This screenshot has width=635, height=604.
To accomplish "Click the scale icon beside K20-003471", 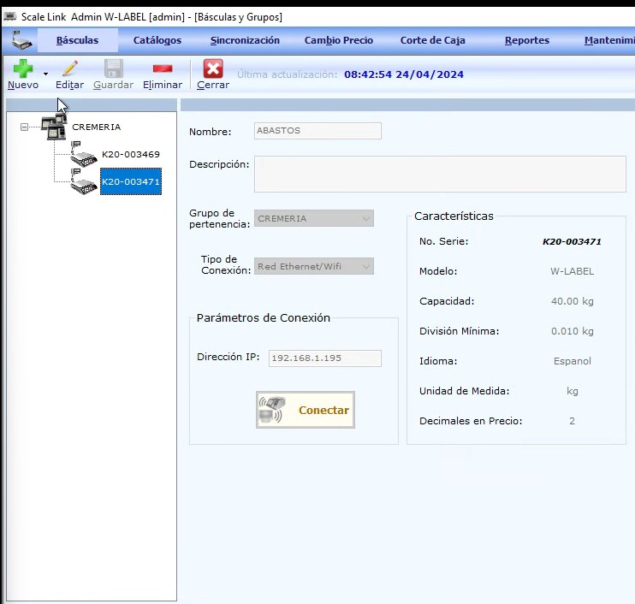I will (83, 181).
